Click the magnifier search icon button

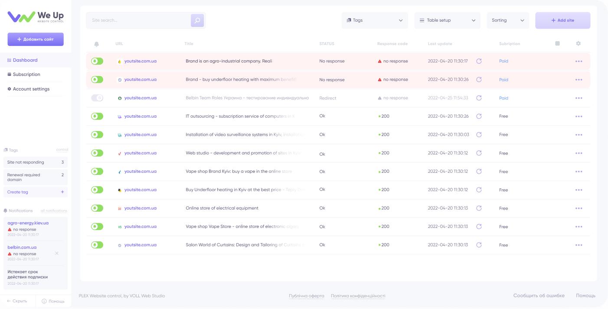click(197, 20)
